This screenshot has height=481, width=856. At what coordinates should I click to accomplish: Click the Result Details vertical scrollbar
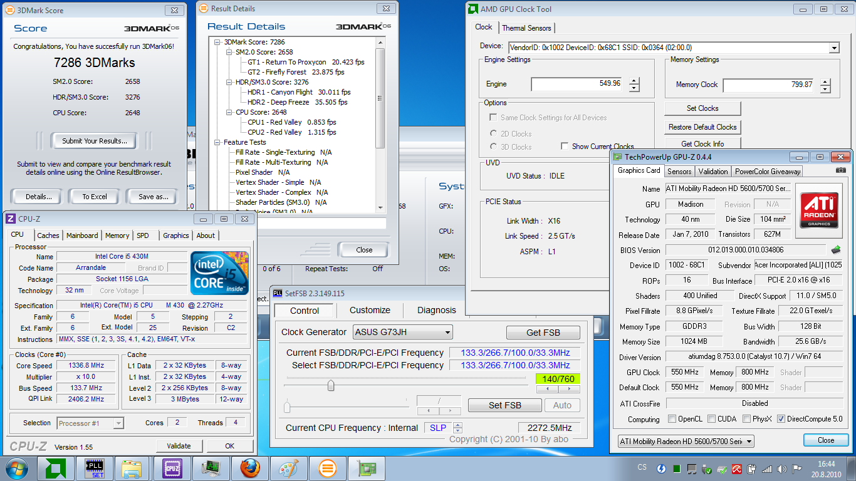[x=380, y=124]
